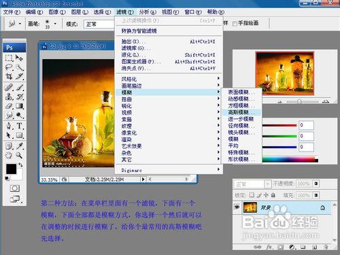This screenshot has width=340, height=255.
Task: Open the brush preset picker arrow
Action: [x=55, y=24]
